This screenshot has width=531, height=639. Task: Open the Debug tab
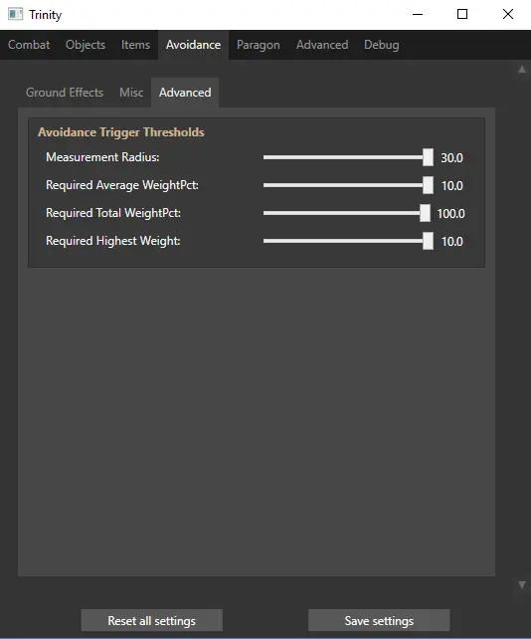pyautogui.click(x=382, y=45)
